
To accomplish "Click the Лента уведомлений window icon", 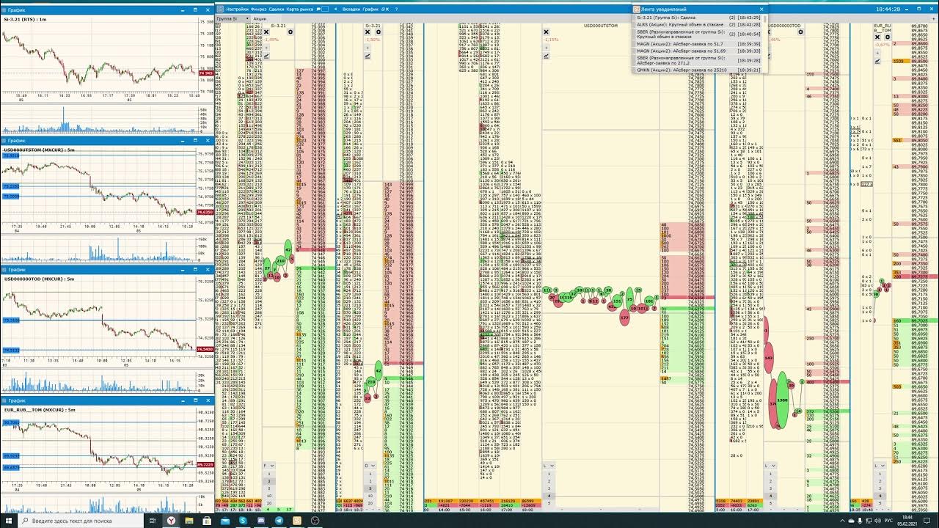I will [x=636, y=9].
